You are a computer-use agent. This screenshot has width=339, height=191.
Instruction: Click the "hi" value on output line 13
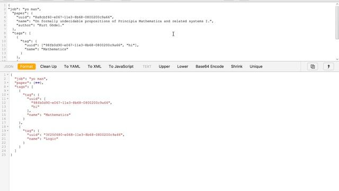[35, 107]
